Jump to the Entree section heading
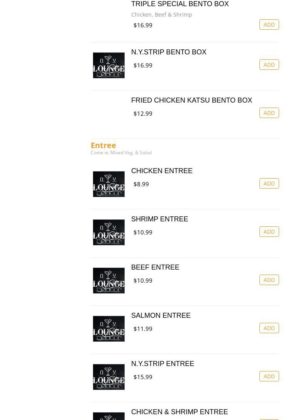Image resolution: width=303 pixels, height=420 pixels. [x=103, y=145]
